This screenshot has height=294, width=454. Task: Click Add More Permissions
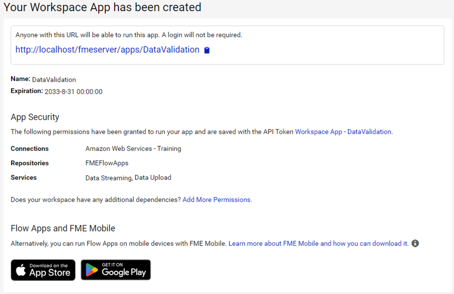pos(216,200)
